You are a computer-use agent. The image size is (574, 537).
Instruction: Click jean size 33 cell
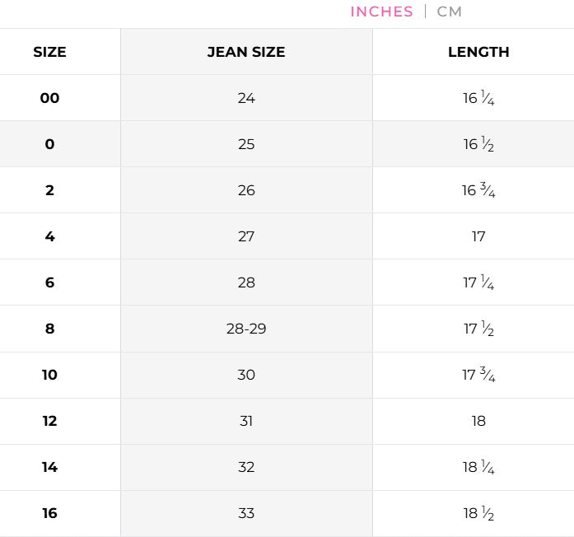246,513
